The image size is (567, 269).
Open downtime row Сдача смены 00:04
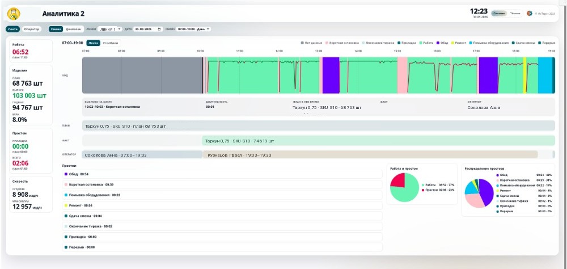pyautogui.click(x=222, y=216)
